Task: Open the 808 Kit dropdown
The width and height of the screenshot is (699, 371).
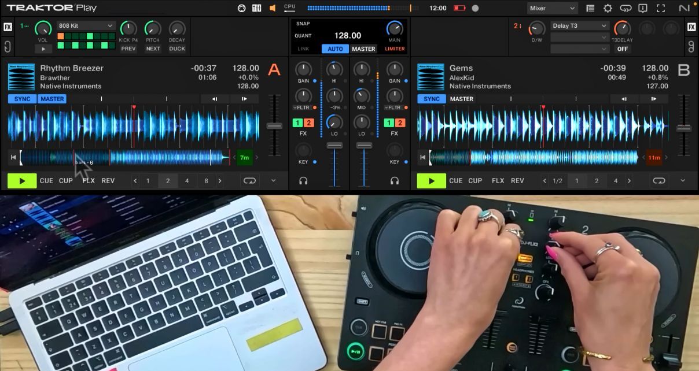Action: click(x=86, y=26)
